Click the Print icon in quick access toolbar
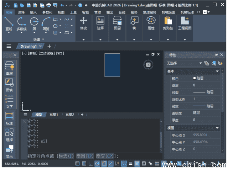This screenshot has height=169, width=228. pyautogui.click(x=48, y=5)
